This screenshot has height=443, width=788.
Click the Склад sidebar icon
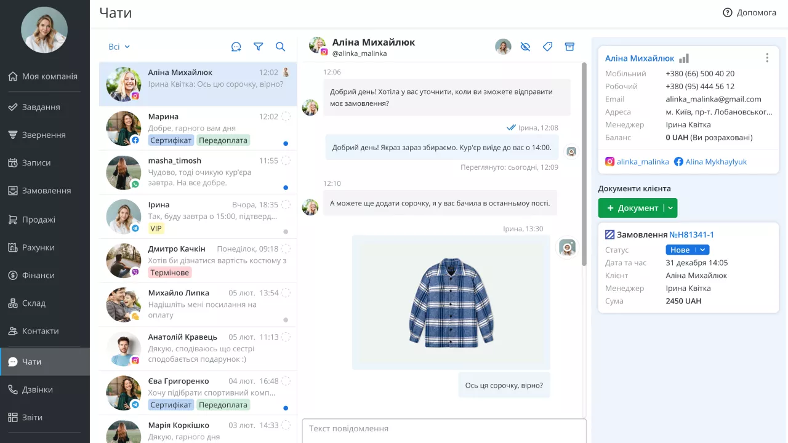13,303
